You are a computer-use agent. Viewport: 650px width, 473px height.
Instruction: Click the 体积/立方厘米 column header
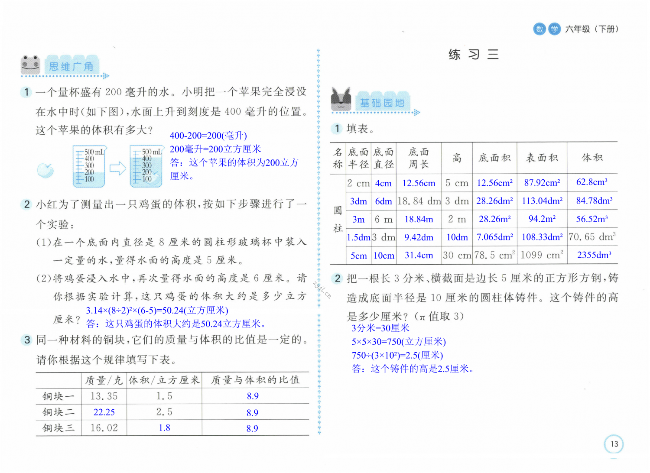click(x=164, y=380)
